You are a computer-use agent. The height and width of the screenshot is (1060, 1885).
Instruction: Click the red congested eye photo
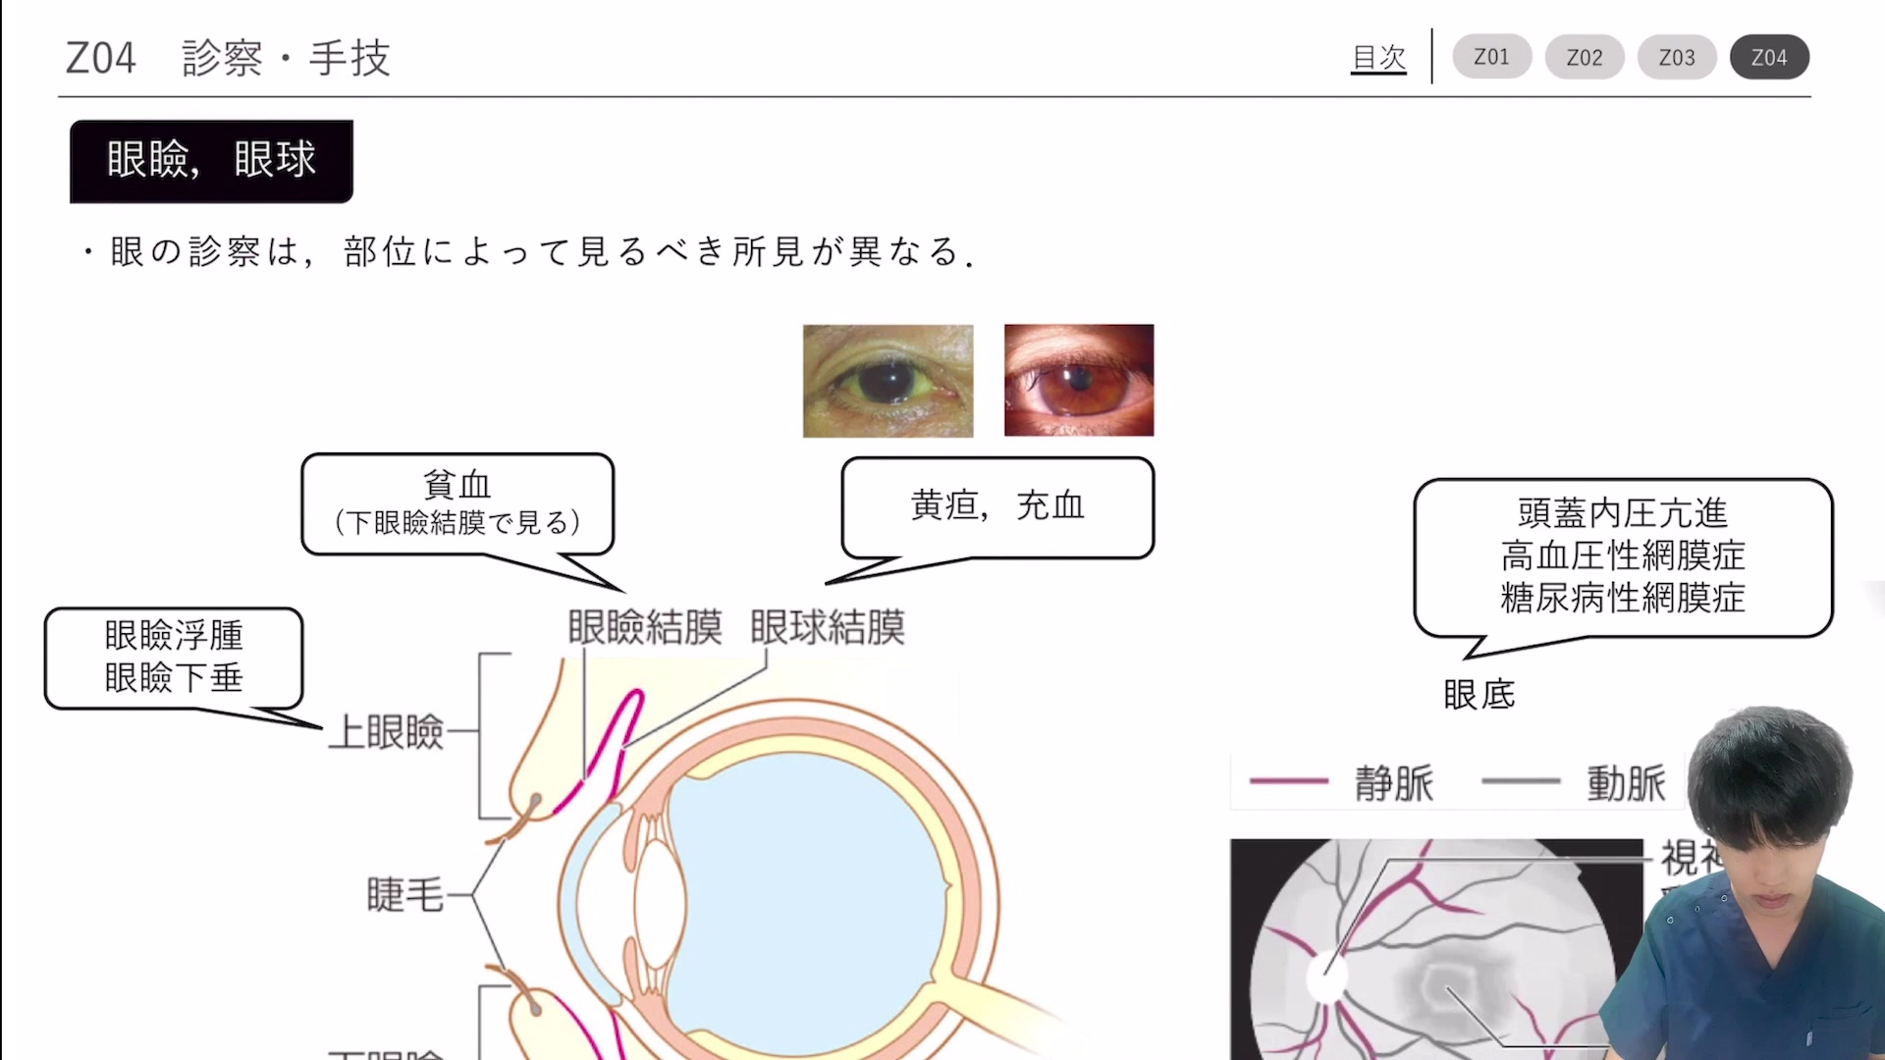[1079, 380]
